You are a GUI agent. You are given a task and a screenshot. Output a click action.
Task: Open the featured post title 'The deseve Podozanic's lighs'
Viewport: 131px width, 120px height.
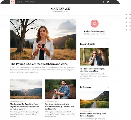pyautogui.click(x=92, y=70)
